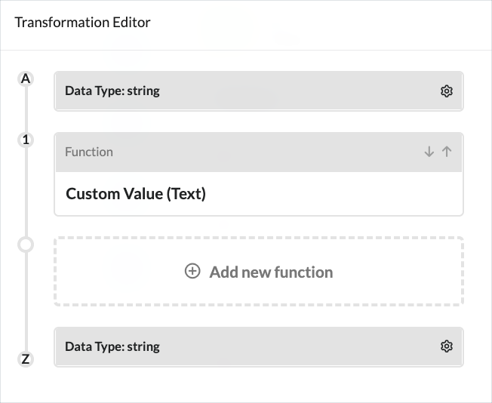Select the A start node marker
The width and height of the screenshot is (492, 403).
click(x=26, y=78)
